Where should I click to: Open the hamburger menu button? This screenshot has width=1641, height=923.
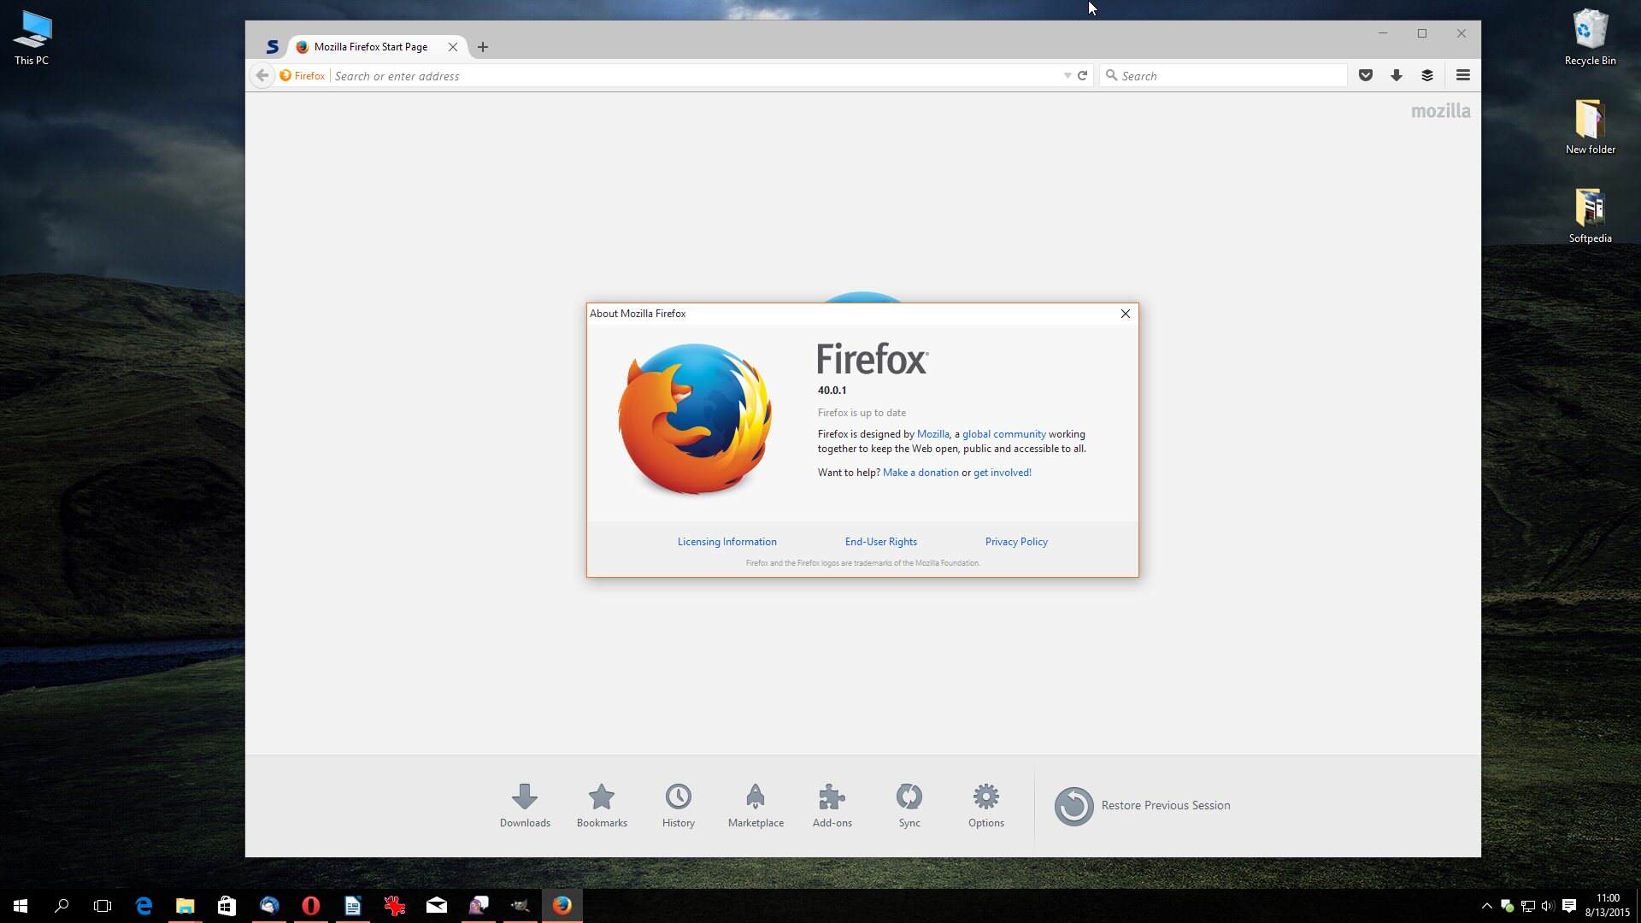[1463, 75]
